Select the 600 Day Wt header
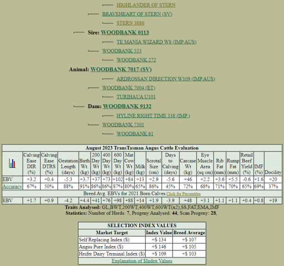 pyautogui.click(x=118, y=164)
